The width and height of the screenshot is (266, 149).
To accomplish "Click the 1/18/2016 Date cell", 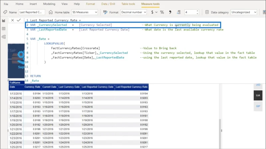I will pyautogui.click(x=16, y=116).
